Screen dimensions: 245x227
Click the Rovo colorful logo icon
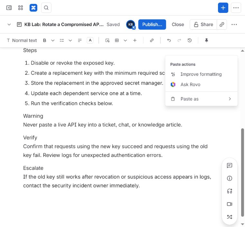(173, 84)
